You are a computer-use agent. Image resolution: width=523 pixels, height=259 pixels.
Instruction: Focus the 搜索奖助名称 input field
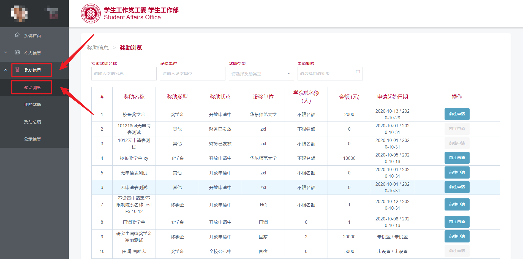(x=124, y=74)
